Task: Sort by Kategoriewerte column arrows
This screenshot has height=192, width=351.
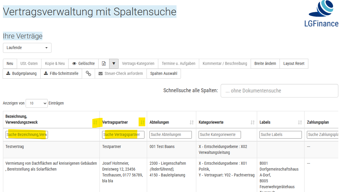Action: 252,122
